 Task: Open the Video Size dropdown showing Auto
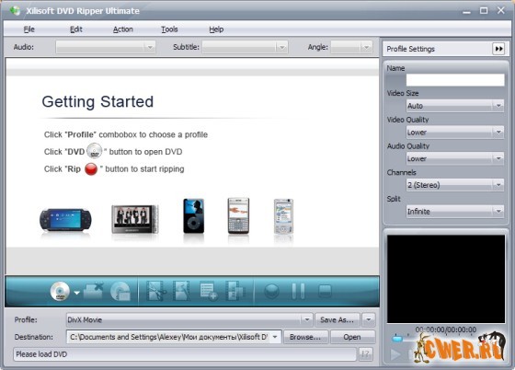[x=455, y=106]
